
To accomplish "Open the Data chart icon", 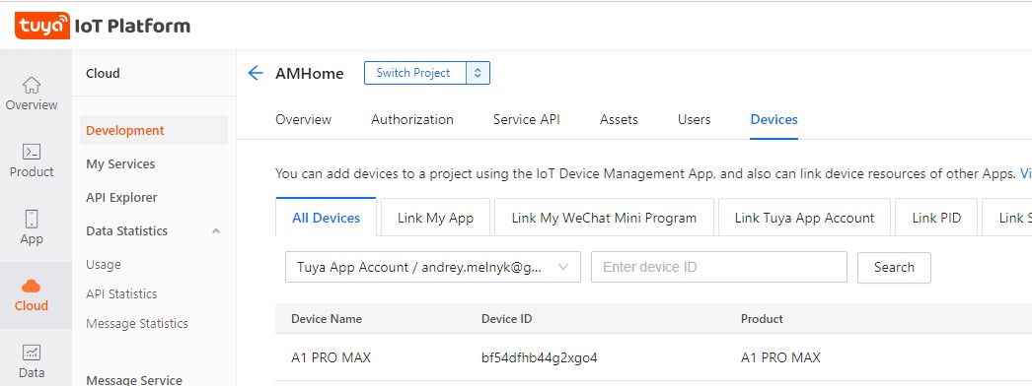I will click(32, 353).
